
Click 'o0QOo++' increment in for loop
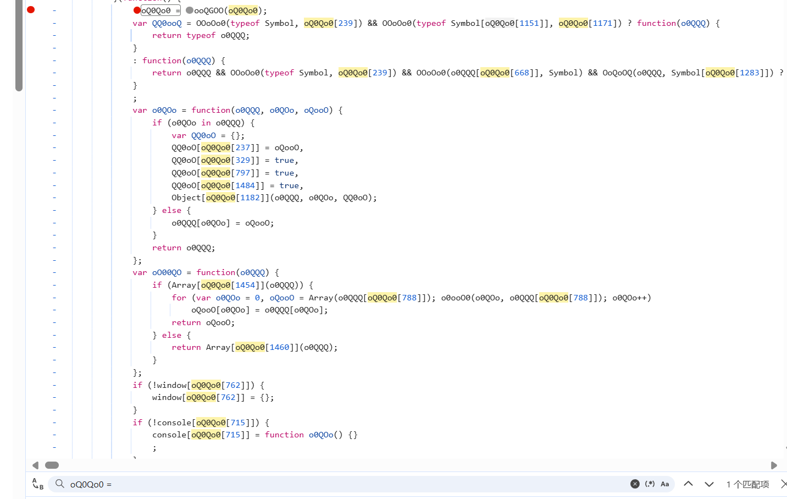click(629, 298)
